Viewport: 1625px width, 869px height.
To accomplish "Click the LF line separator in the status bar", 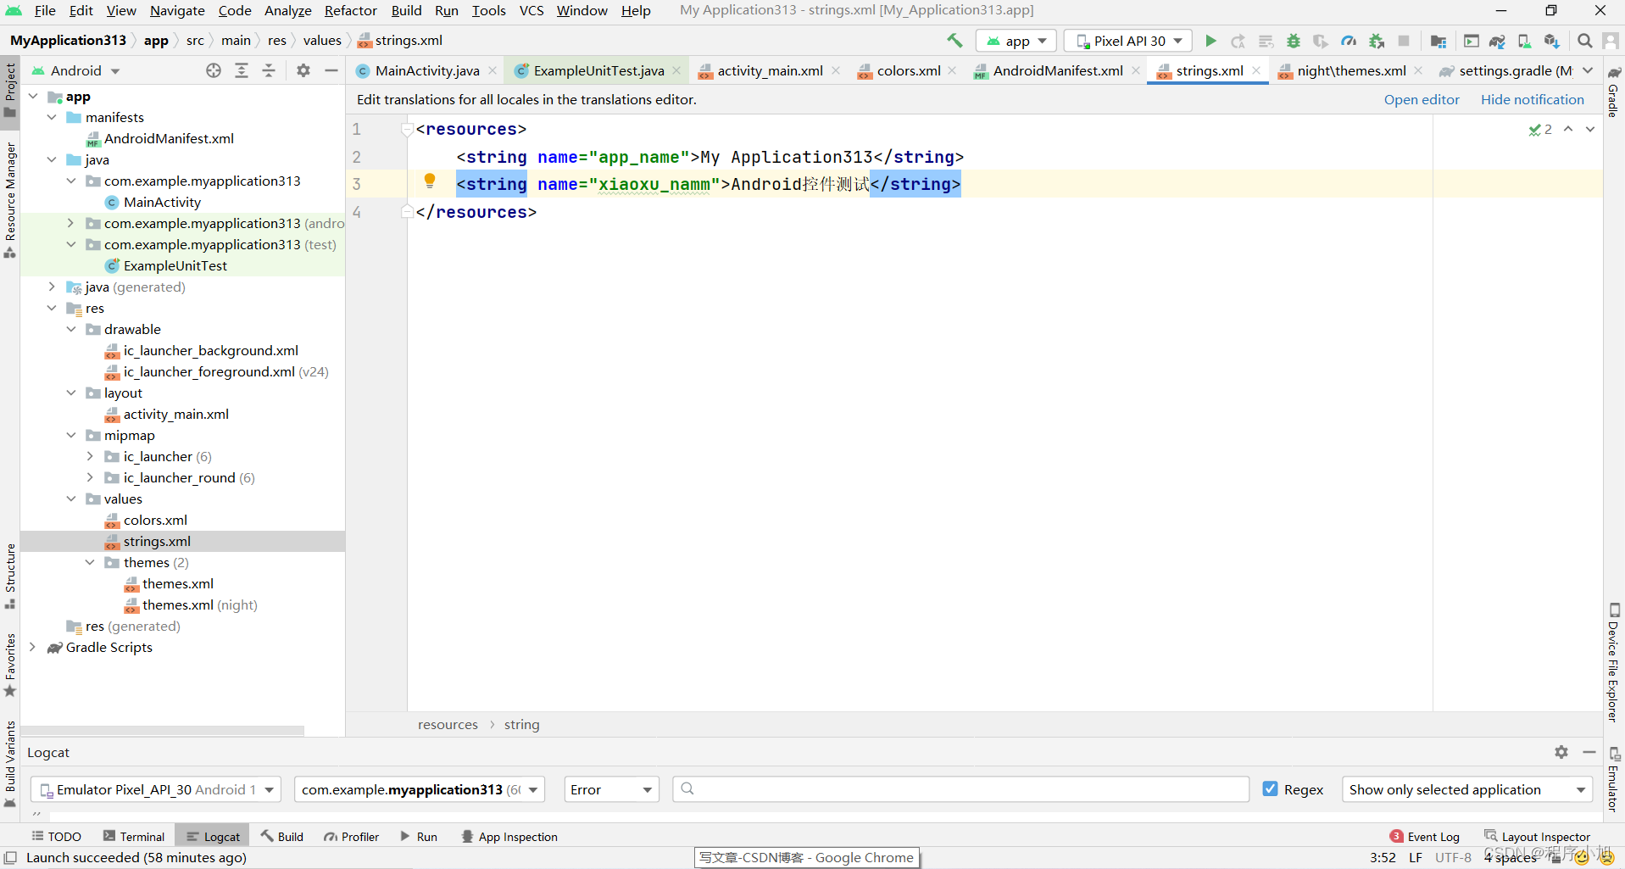I will click(1415, 857).
